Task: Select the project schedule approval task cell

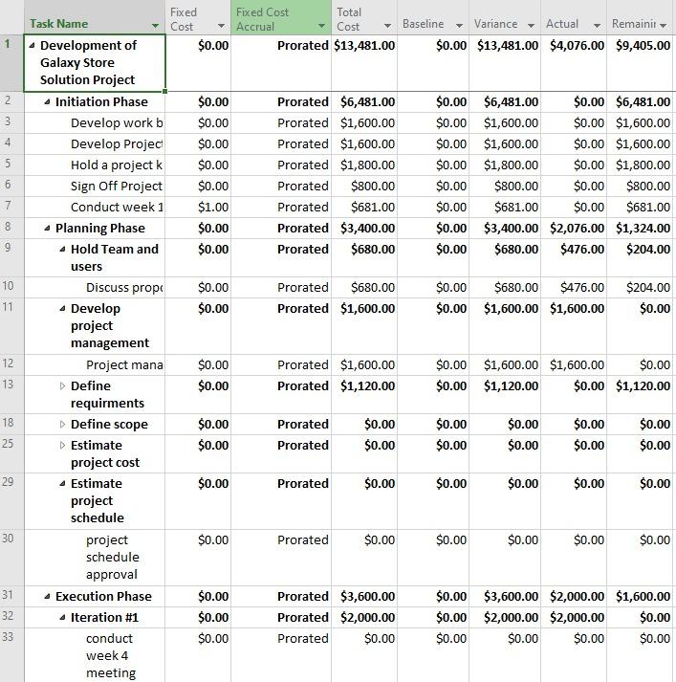Action: point(95,558)
